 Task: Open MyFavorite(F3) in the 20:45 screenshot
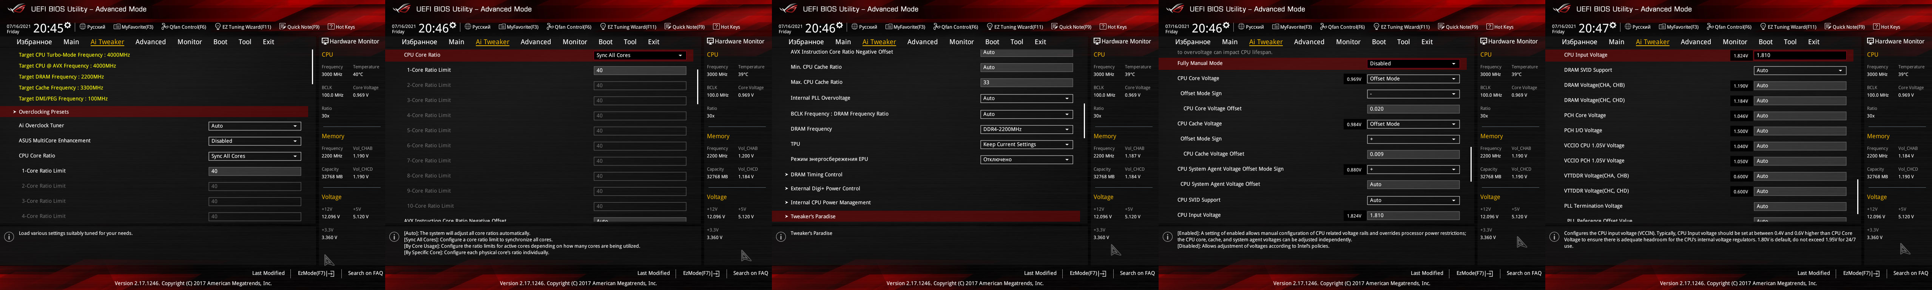click(x=134, y=27)
